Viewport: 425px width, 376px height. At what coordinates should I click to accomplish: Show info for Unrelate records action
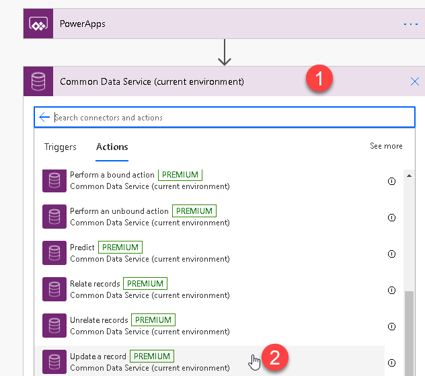391,326
